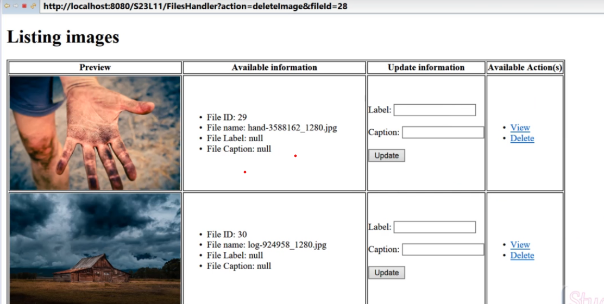Click the Caption field for File ID 30
604x304 pixels.
[x=443, y=250]
